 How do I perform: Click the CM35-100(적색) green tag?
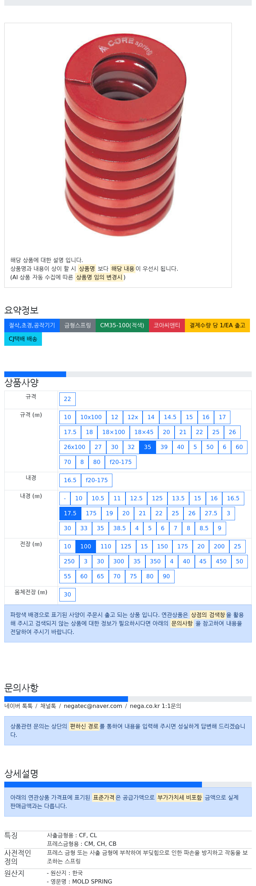tap(122, 325)
